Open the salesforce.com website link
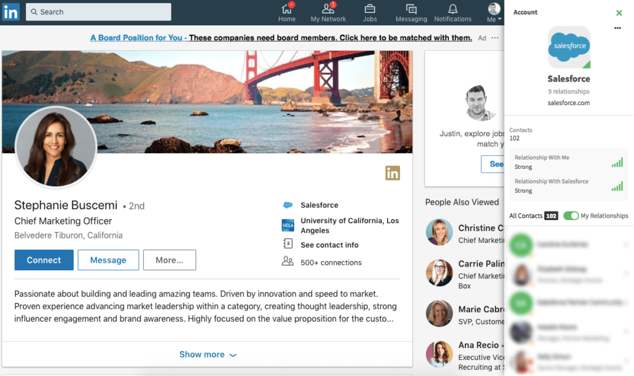This screenshot has height=376, width=634. [x=568, y=103]
